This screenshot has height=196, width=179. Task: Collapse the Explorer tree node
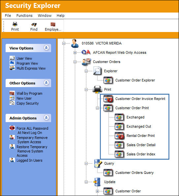[86, 71]
